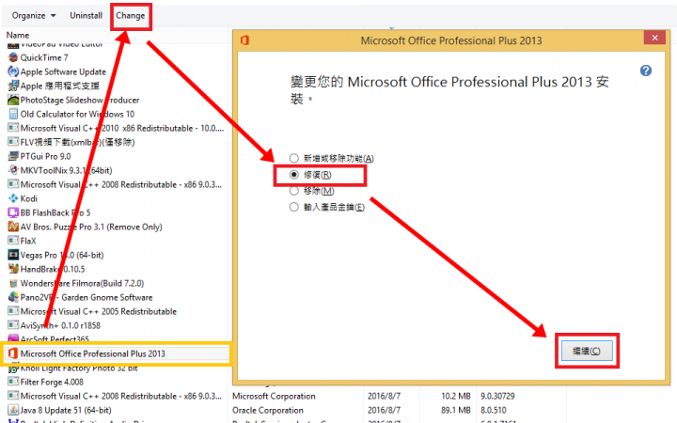Select the FlaX program name
The width and height of the screenshot is (677, 423).
point(28,241)
